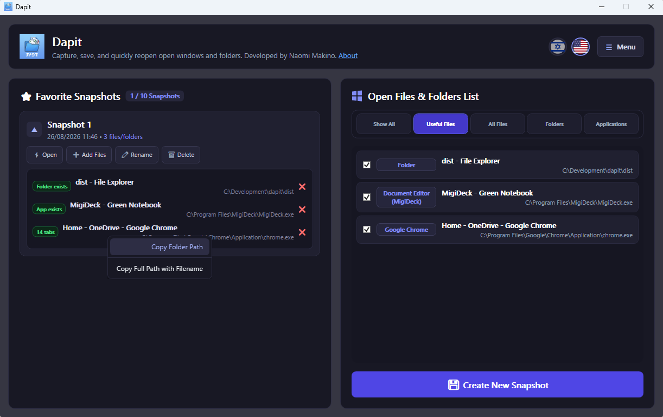Viewport: 663px width, 417px height.
Task: Switch language with the Israel flag icon
Action: 558,47
